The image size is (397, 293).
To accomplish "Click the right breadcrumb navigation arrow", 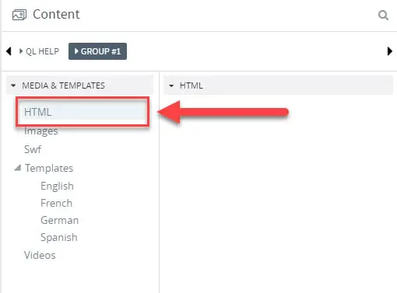I will (x=389, y=51).
